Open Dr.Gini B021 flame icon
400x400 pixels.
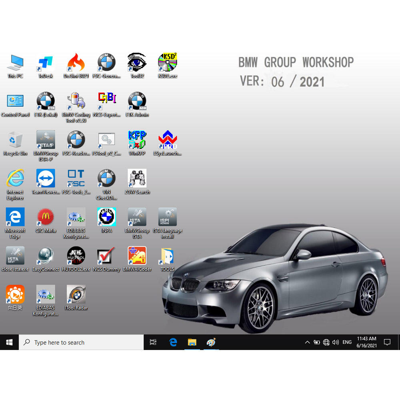pyautogui.click(x=76, y=65)
